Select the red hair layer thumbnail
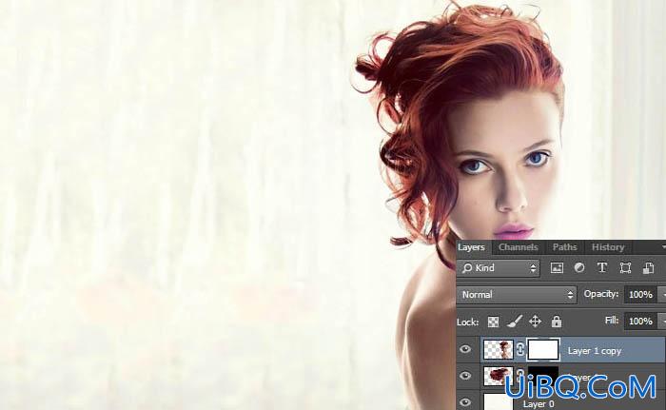 [499, 376]
